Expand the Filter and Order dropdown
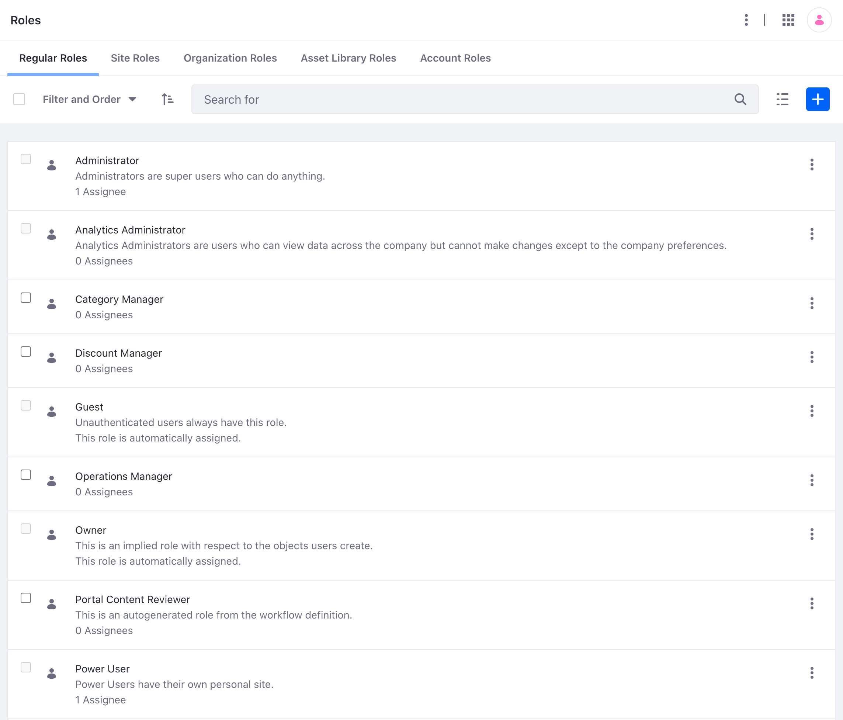Screen dimensions: 843x720 click(89, 99)
